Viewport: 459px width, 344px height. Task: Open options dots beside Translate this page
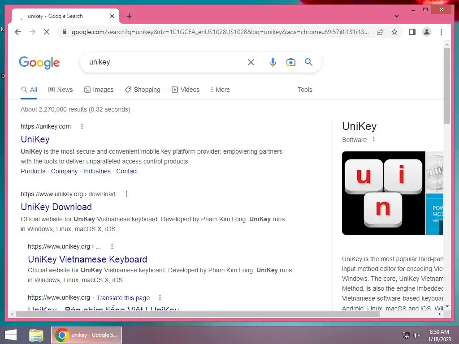click(x=160, y=297)
